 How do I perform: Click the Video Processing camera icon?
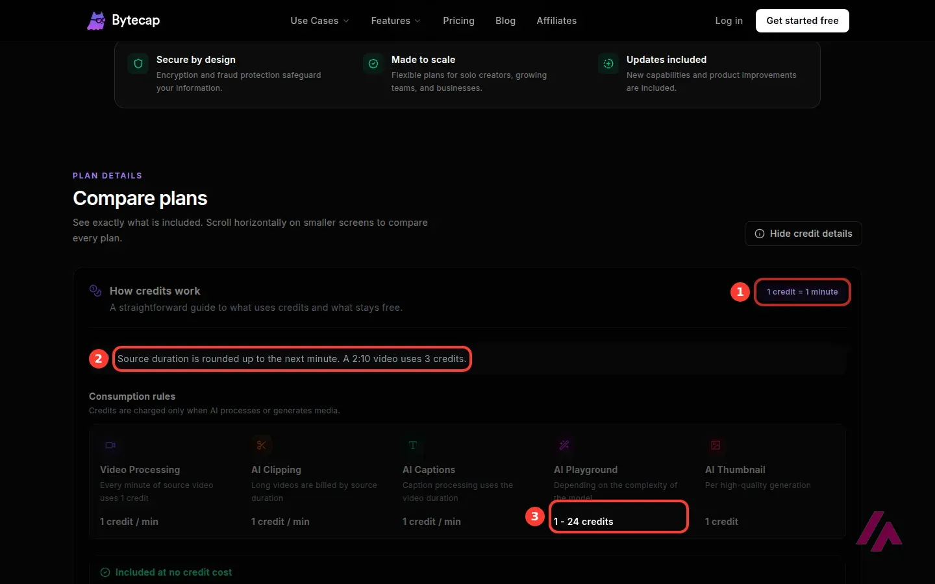click(110, 445)
